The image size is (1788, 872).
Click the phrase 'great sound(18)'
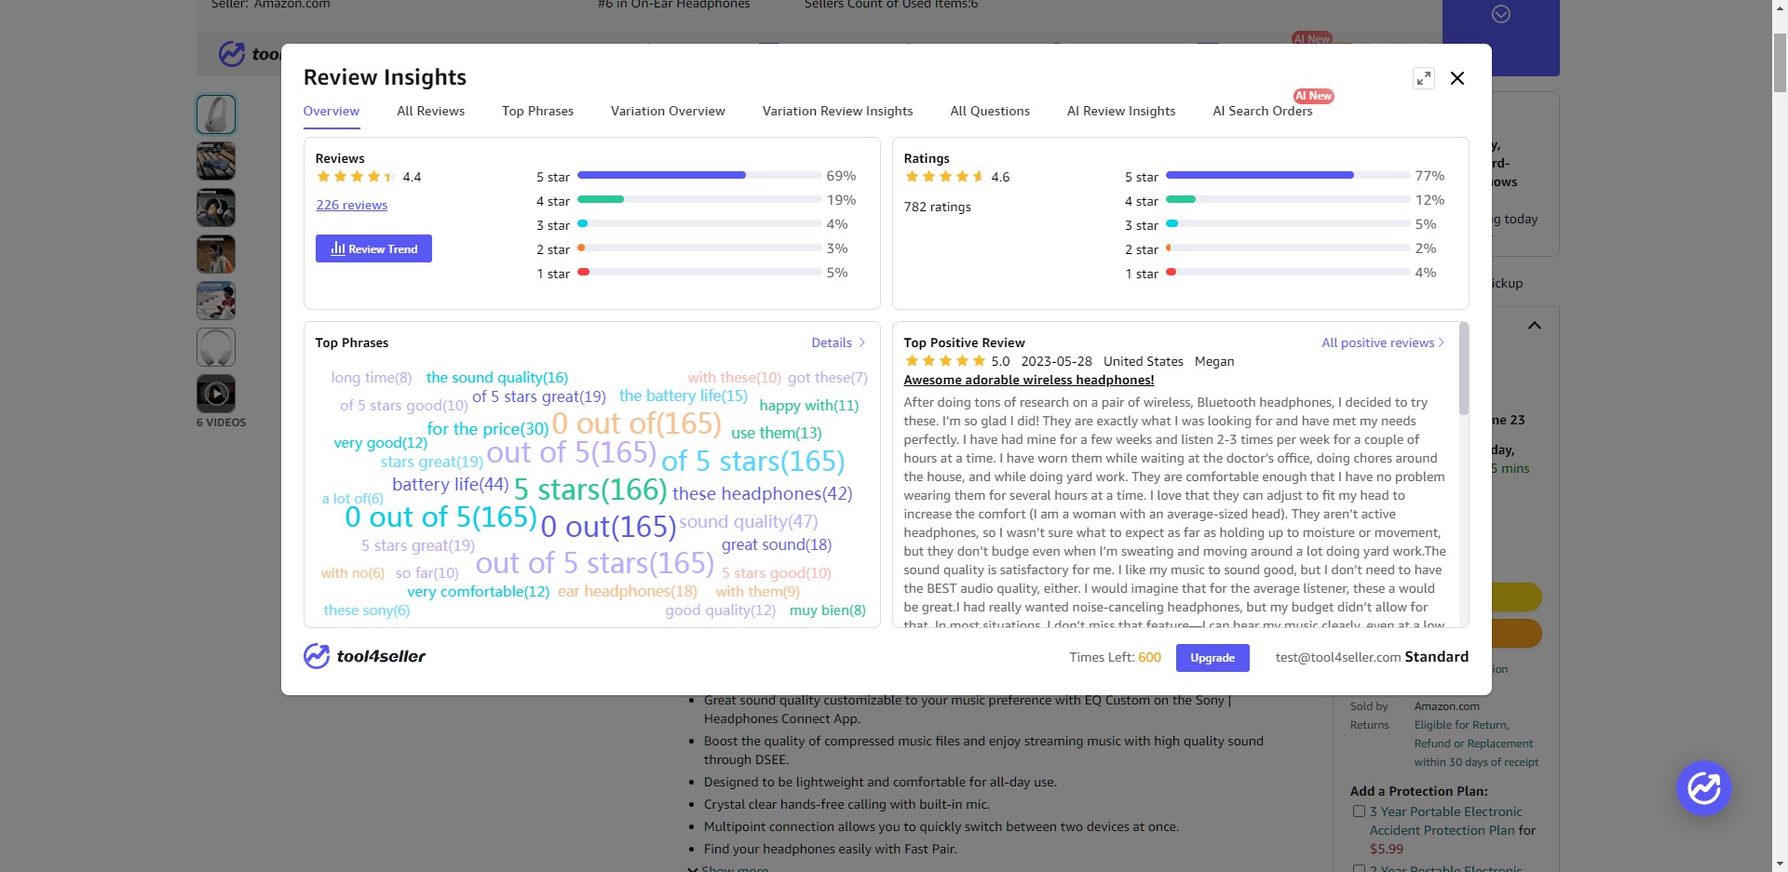[776, 544]
